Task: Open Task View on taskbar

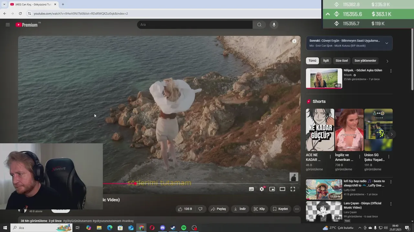Action: pyautogui.click(x=78, y=228)
